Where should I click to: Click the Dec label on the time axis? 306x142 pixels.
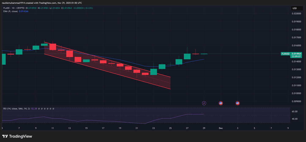[220, 128]
